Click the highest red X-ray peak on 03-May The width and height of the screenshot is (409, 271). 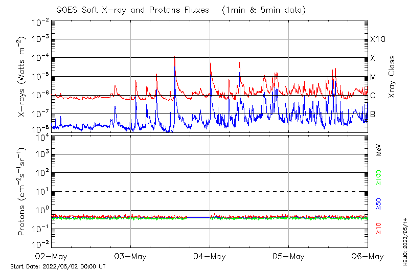174,57
